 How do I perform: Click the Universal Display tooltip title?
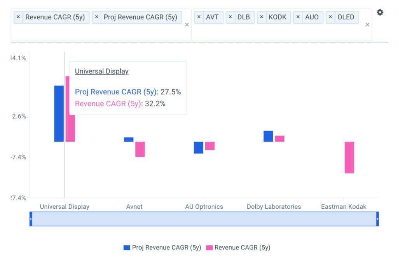101,71
